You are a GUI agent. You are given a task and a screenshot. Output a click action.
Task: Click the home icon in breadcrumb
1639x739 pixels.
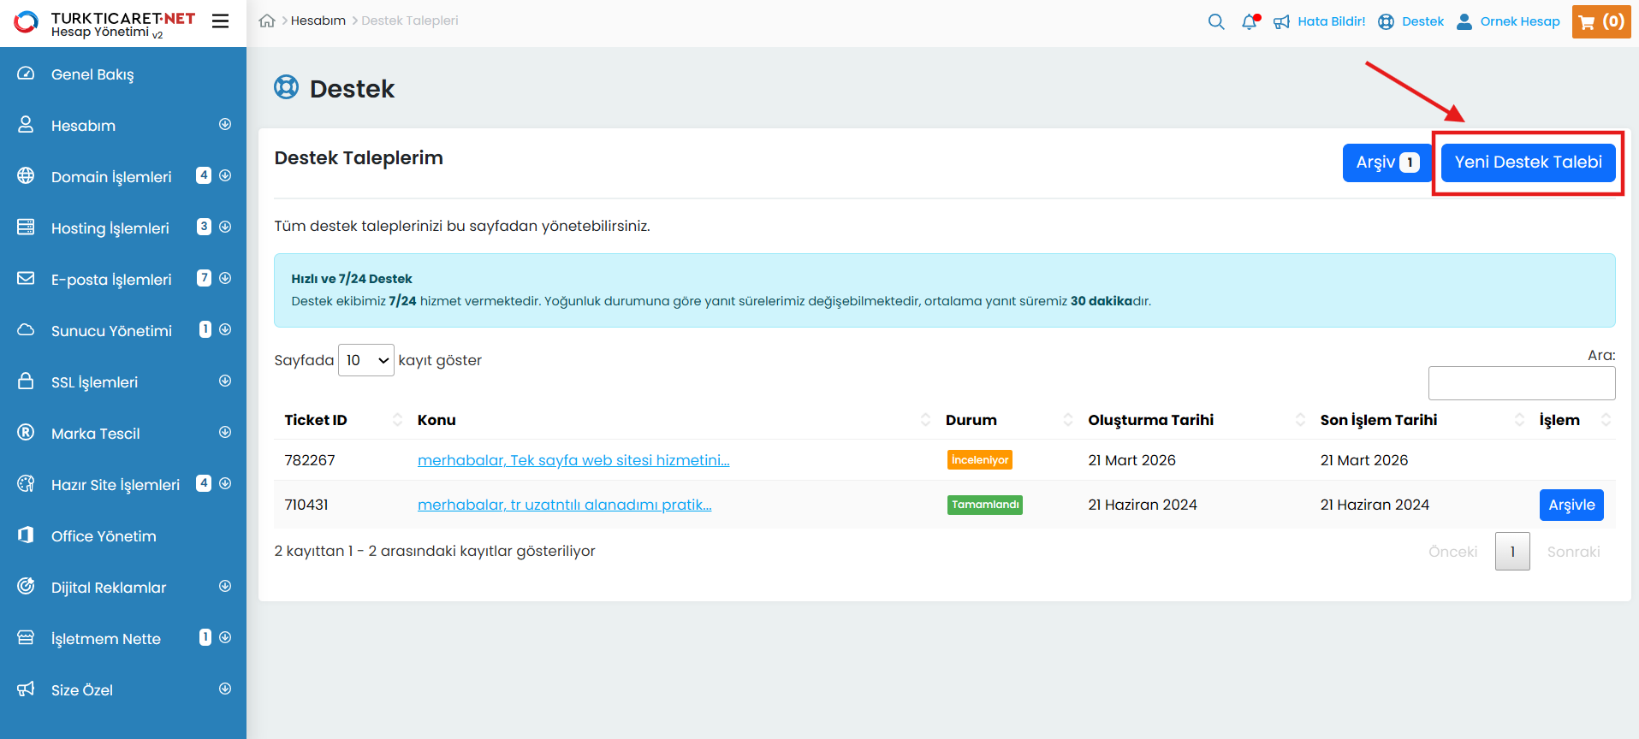tap(267, 21)
